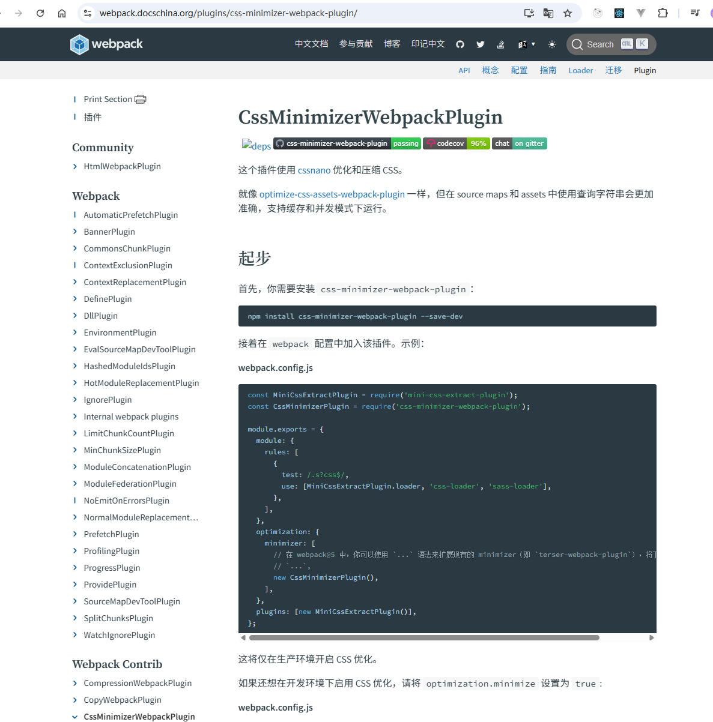Go forward in browser history
This screenshot has width=713, height=722.
(x=19, y=13)
